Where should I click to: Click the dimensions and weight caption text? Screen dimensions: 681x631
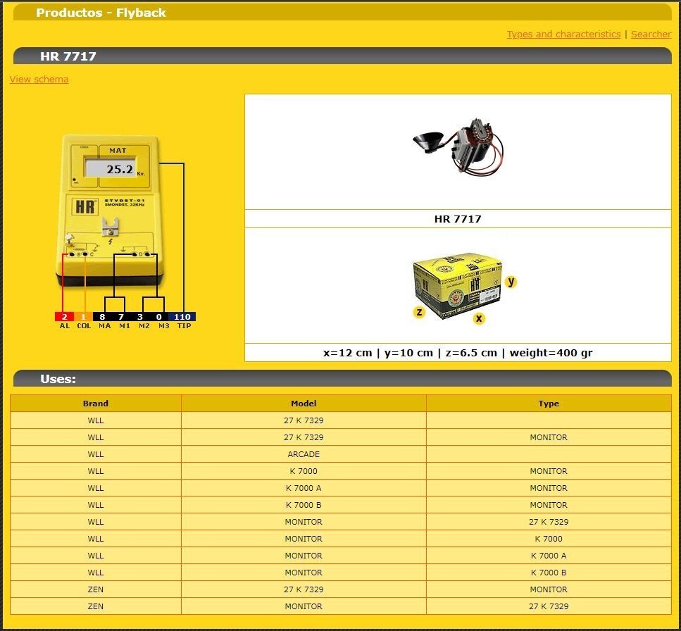[458, 353]
